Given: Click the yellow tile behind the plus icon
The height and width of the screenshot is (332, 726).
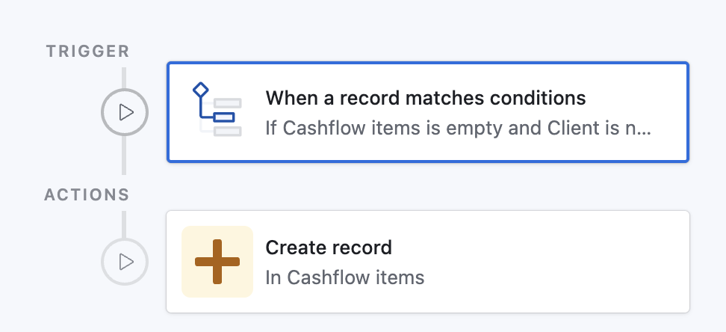Looking at the screenshot, I should coord(193,238).
